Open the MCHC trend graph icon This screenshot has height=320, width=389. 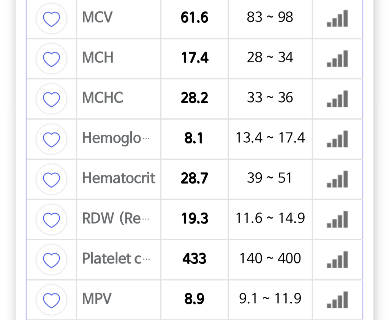pyautogui.click(x=337, y=99)
